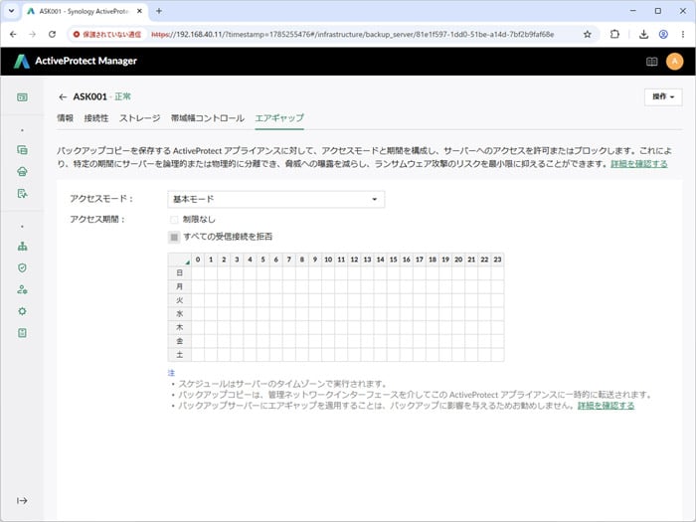This screenshot has width=696, height=522.
Task: Select the hour 0 column header
Action: [198, 260]
